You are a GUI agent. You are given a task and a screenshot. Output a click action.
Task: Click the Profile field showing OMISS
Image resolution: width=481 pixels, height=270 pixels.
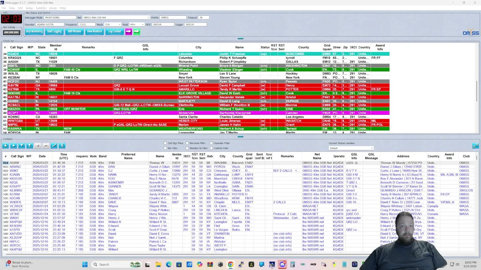(173, 18)
